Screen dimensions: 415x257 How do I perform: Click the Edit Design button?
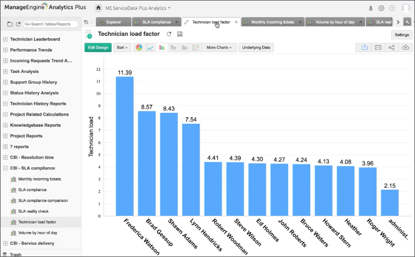click(98, 47)
